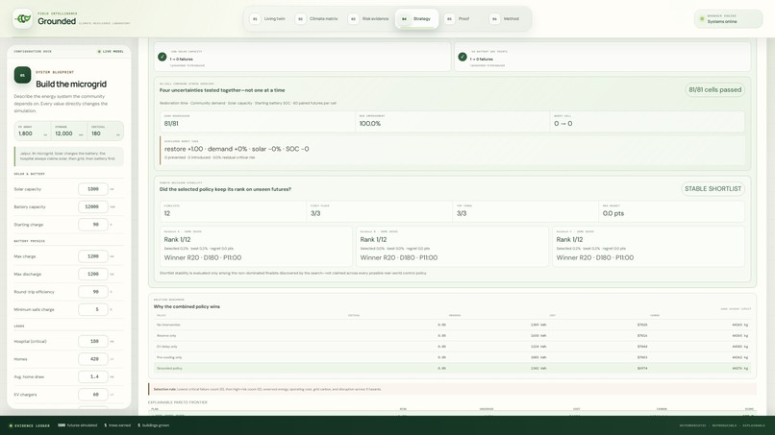
Task: Select the Round-trip efficiency input
Action: pyautogui.click(x=93, y=292)
